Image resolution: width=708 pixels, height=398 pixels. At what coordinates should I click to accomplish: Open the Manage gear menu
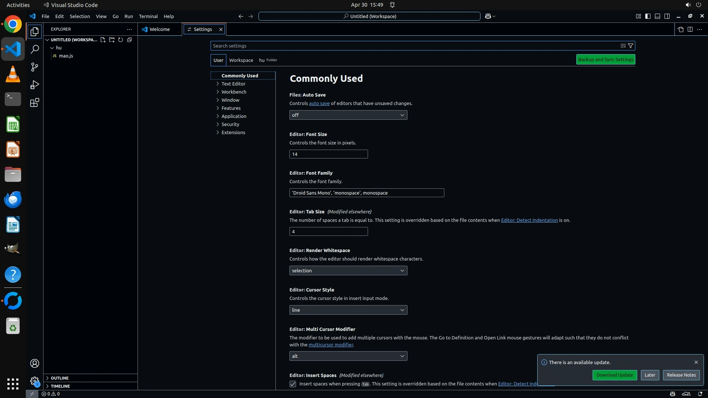click(34, 381)
